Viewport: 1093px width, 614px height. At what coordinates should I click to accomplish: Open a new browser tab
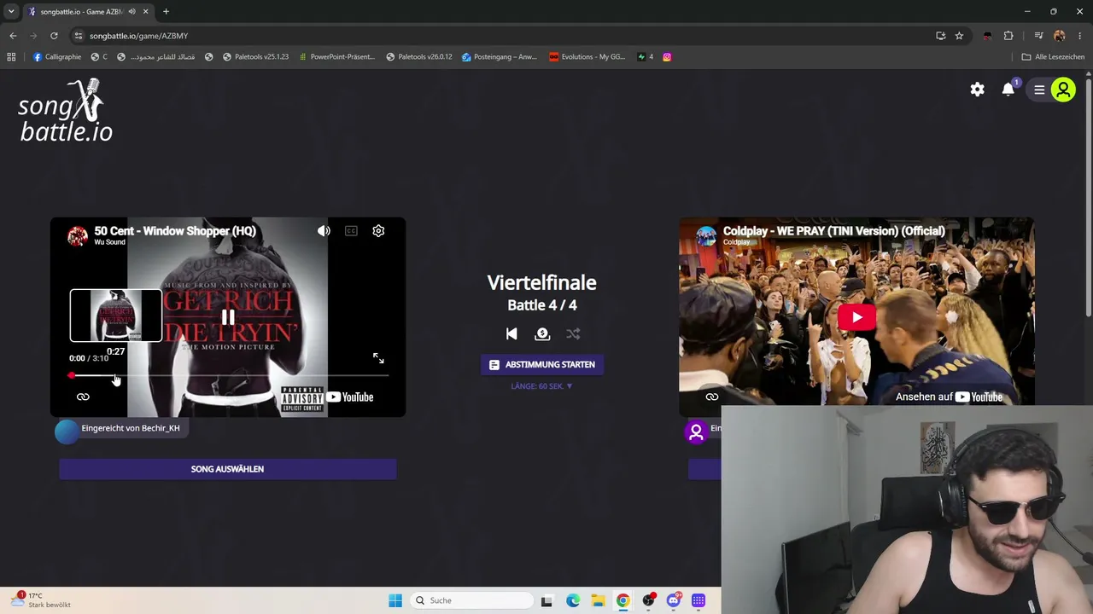click(x=166, y=12)
